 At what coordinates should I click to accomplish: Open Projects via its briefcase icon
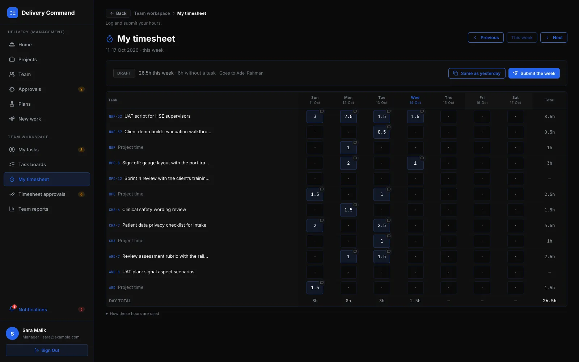pyautogui.click(x=12, y=59)
